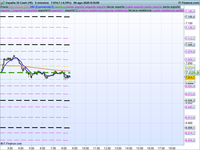Image resolution: width=200 pixels, height=150 pixels.
Task: Choose the tercer soporte label
Action: [x=115, y=7]
